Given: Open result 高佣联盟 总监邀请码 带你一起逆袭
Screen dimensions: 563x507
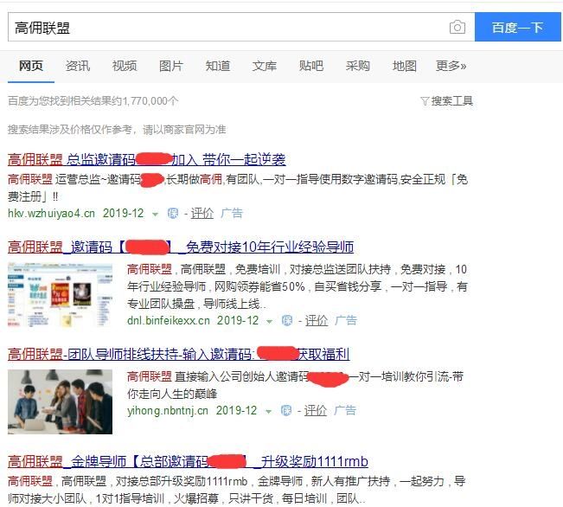Looking at the screenshot, I should click(146, 159).
